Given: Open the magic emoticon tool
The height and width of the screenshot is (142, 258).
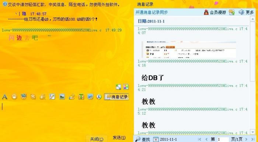Looking at the screenshot, I should [x=24, y=97].
